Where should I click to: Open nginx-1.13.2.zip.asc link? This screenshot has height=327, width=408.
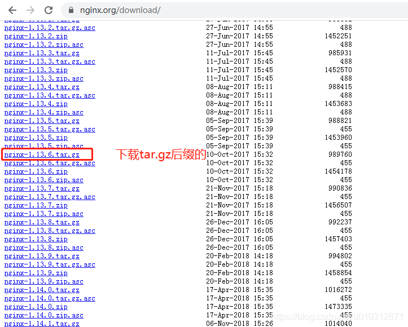point(43,45)
